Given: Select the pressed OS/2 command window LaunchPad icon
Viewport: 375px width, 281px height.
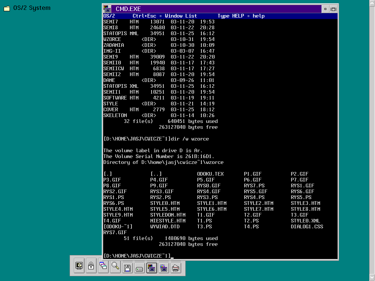Looking at the screenshot, I should (152, 268).
